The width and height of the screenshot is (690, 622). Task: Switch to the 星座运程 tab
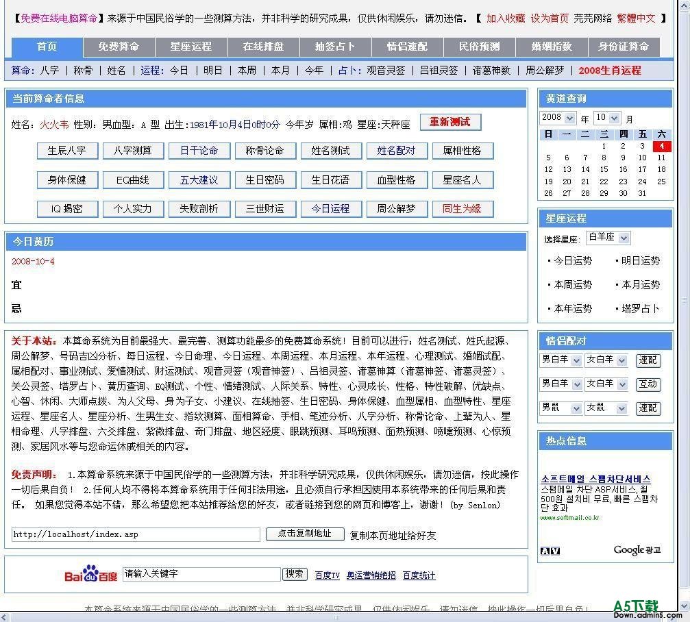[x=191, y=47]
